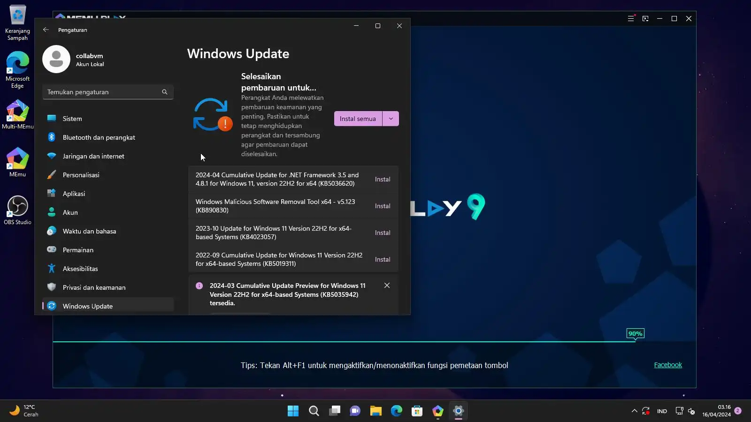Open Bluetooth dan perangkat settings
The width and height of the screenshot is (751, 422).
pyautogui.click(x=108, y=137)
